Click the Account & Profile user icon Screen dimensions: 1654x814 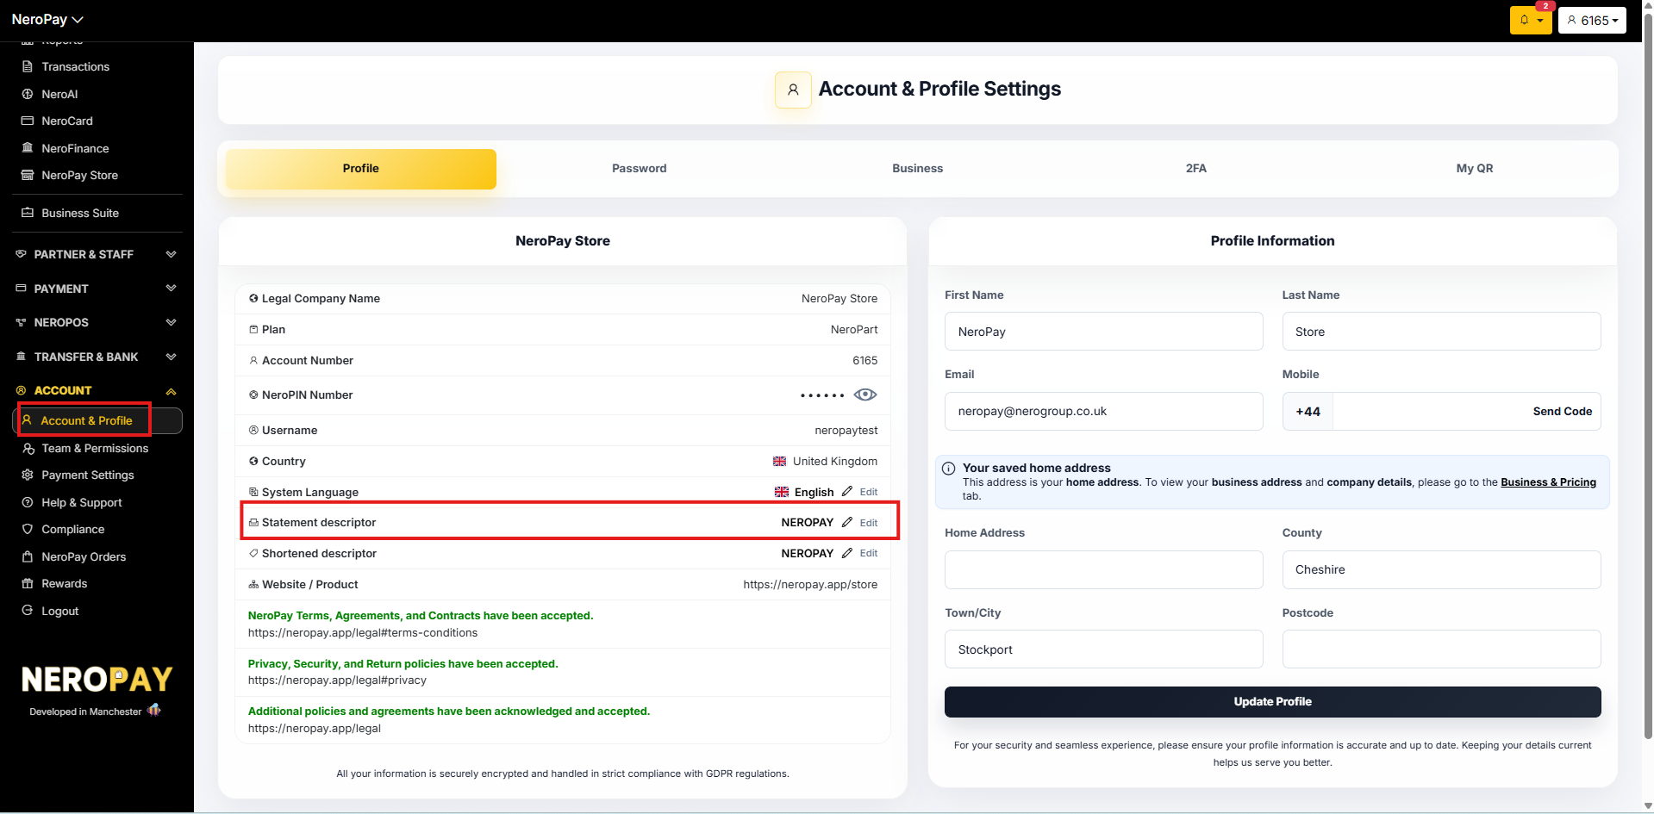point(27,420)
